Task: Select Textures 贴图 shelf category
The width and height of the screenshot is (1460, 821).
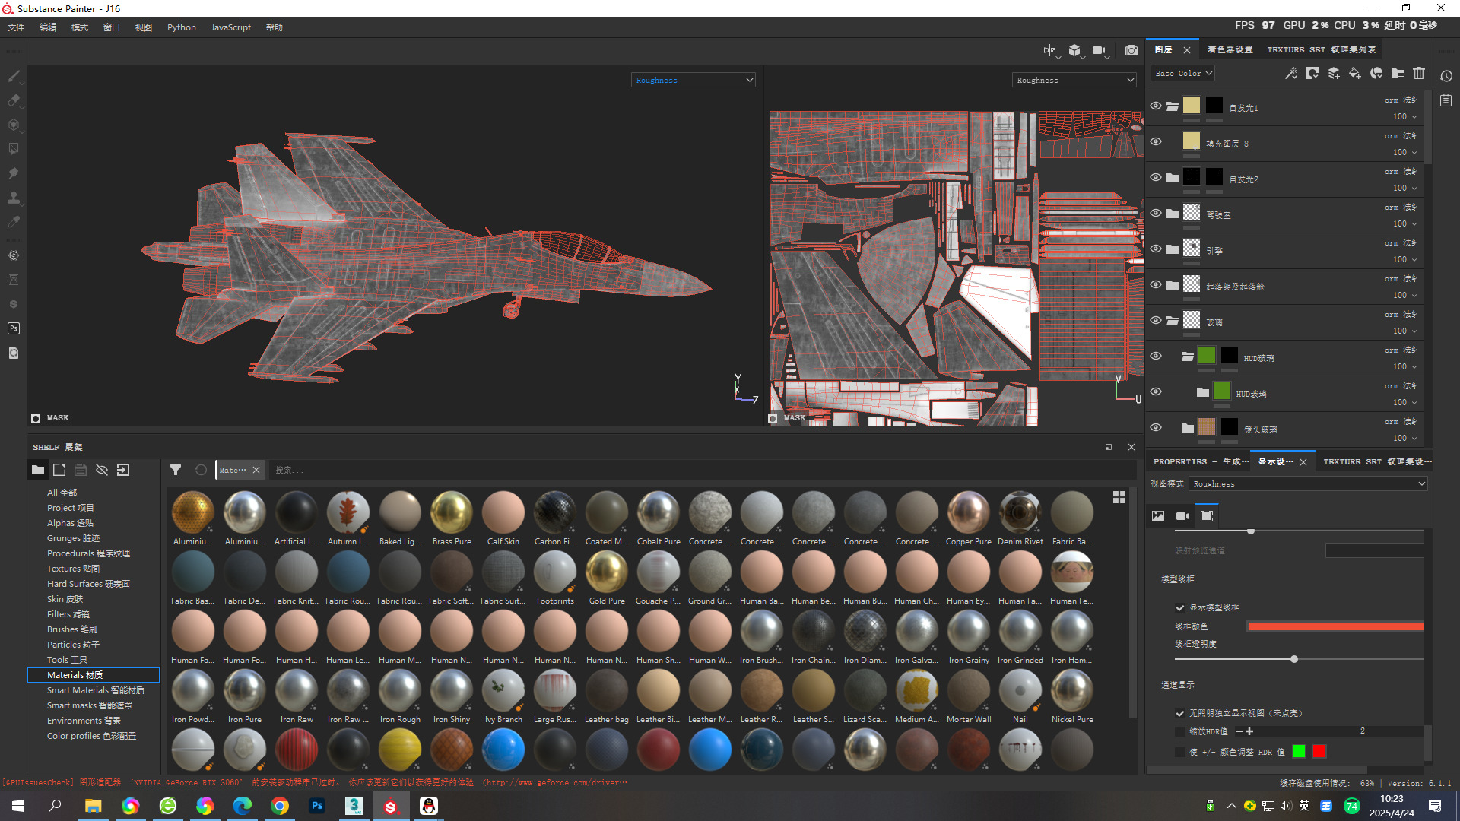Action: tap(73, 569)
